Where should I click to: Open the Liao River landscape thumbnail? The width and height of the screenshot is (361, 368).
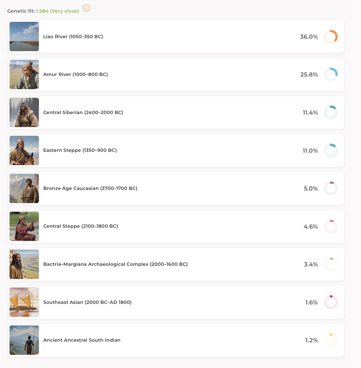point(24,36)
